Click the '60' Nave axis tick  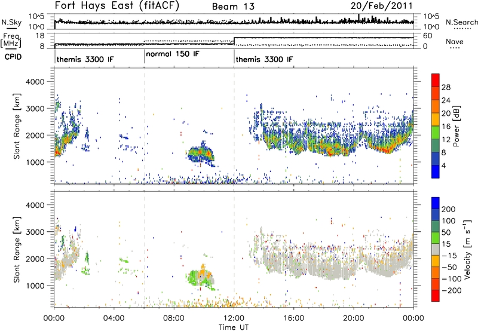[428, 36]
